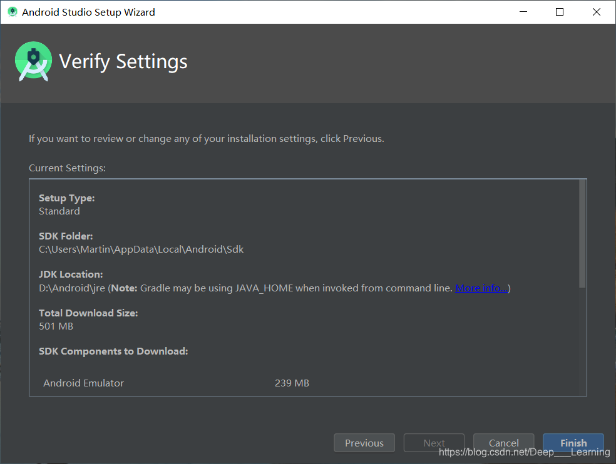Image resolution: width=616 pixels, height=464 pixels.
Task: Click the scrollbar in Current Settings pane
Action: [x=582, y=234]
